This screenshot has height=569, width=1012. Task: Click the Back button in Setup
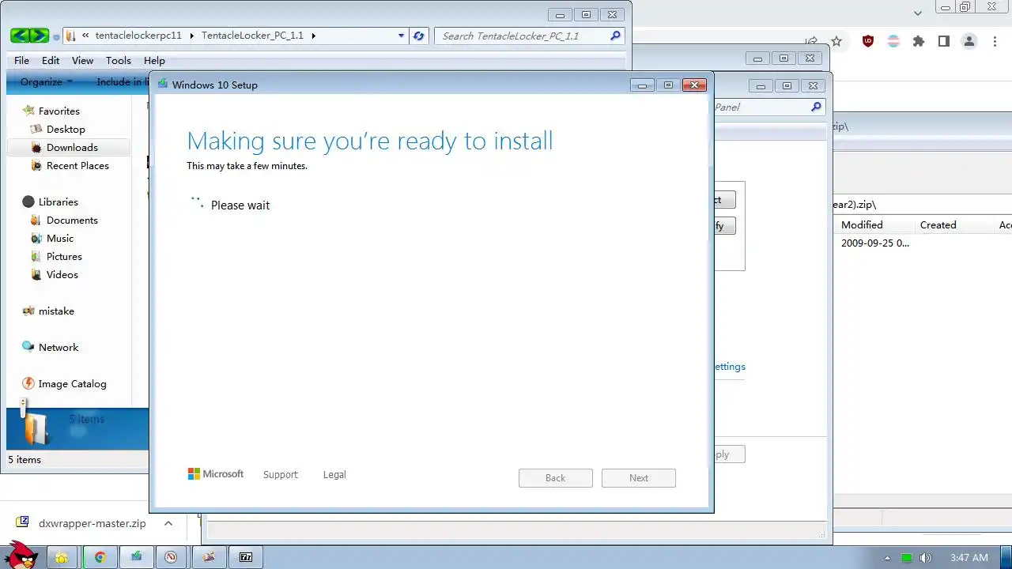556,478
